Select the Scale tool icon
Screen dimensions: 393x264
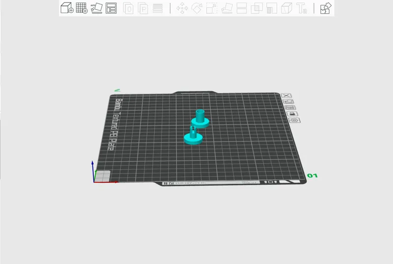click(212, 8)
